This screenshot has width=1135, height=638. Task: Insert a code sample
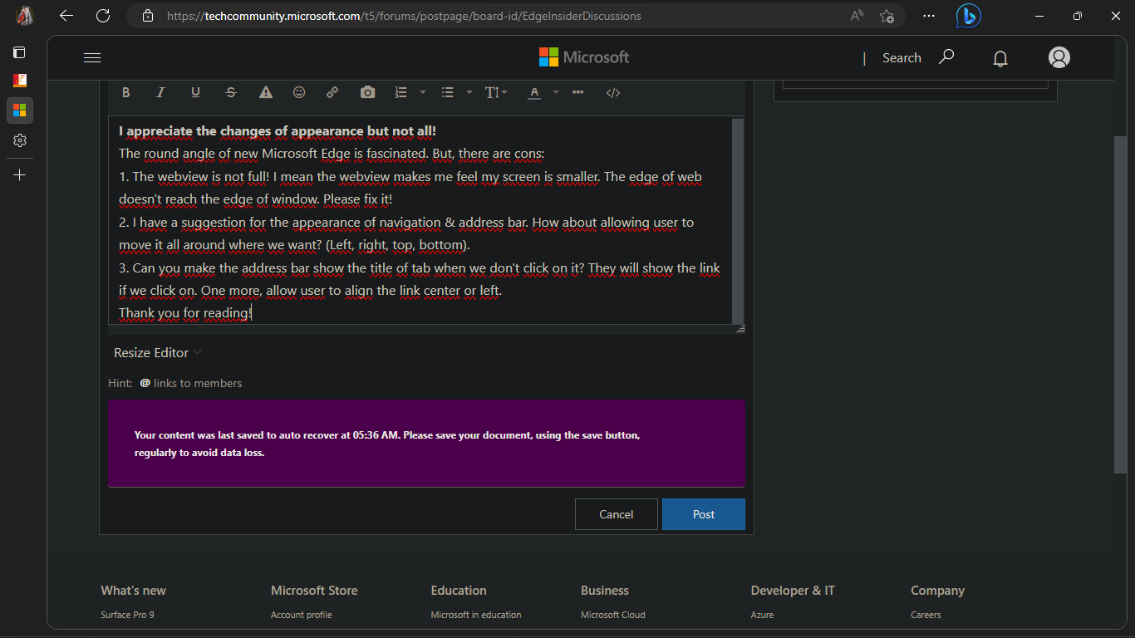coord(613,92)
